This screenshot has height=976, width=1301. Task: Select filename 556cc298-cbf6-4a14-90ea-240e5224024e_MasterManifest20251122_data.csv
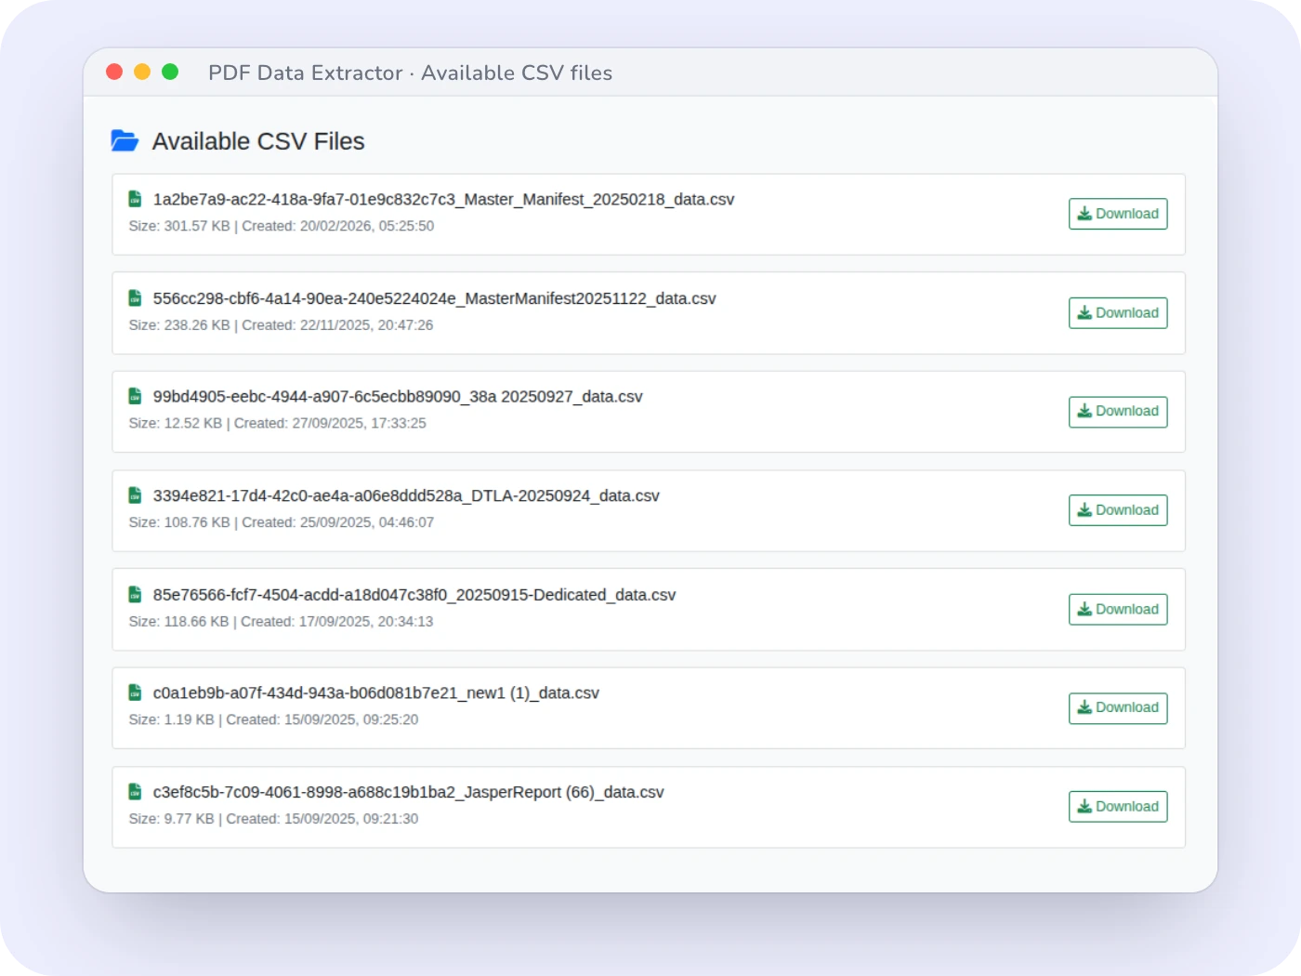click(434, 298)
